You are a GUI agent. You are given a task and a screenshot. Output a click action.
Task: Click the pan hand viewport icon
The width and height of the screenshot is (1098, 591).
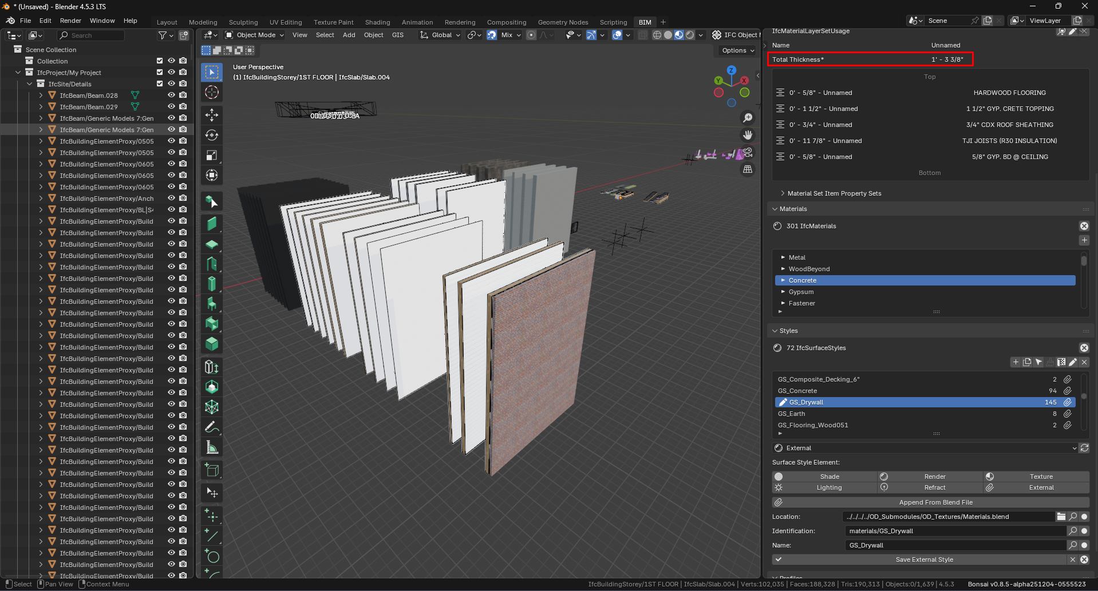point(748,135)
